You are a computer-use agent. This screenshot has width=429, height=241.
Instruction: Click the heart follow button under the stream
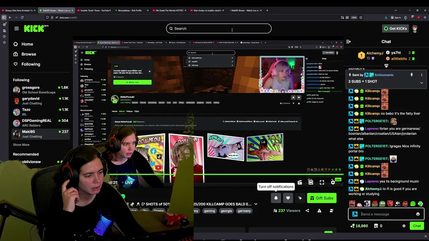(288, 198)
